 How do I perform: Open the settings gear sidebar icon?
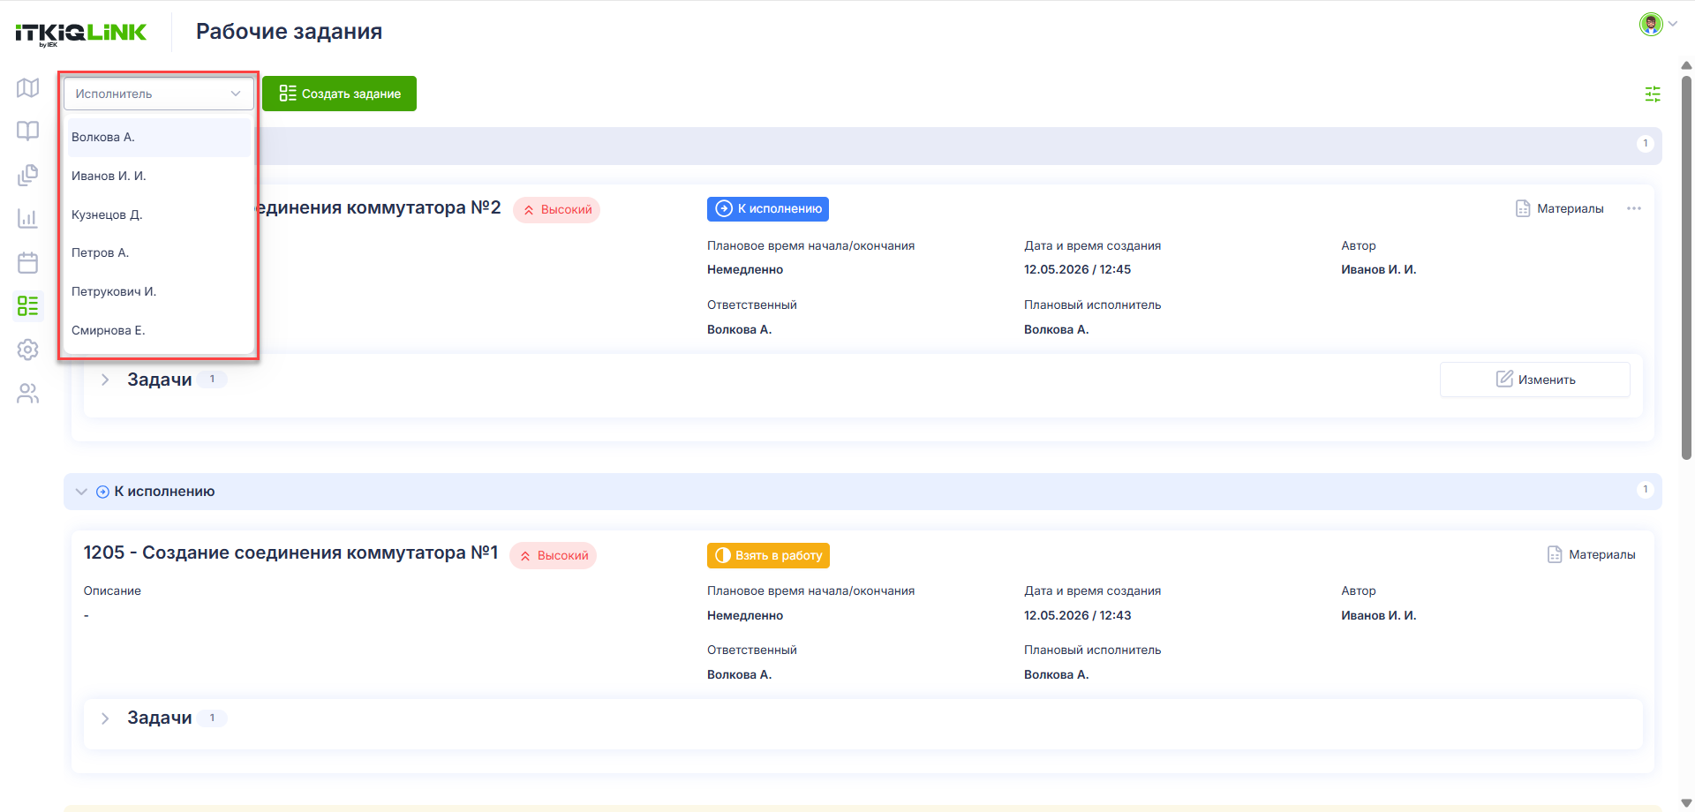27,350
